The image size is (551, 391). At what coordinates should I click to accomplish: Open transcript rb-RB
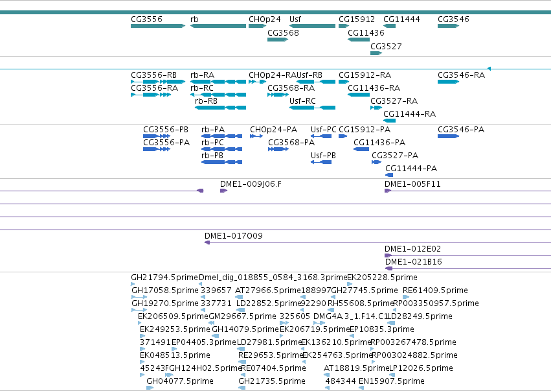click(220, 108)
